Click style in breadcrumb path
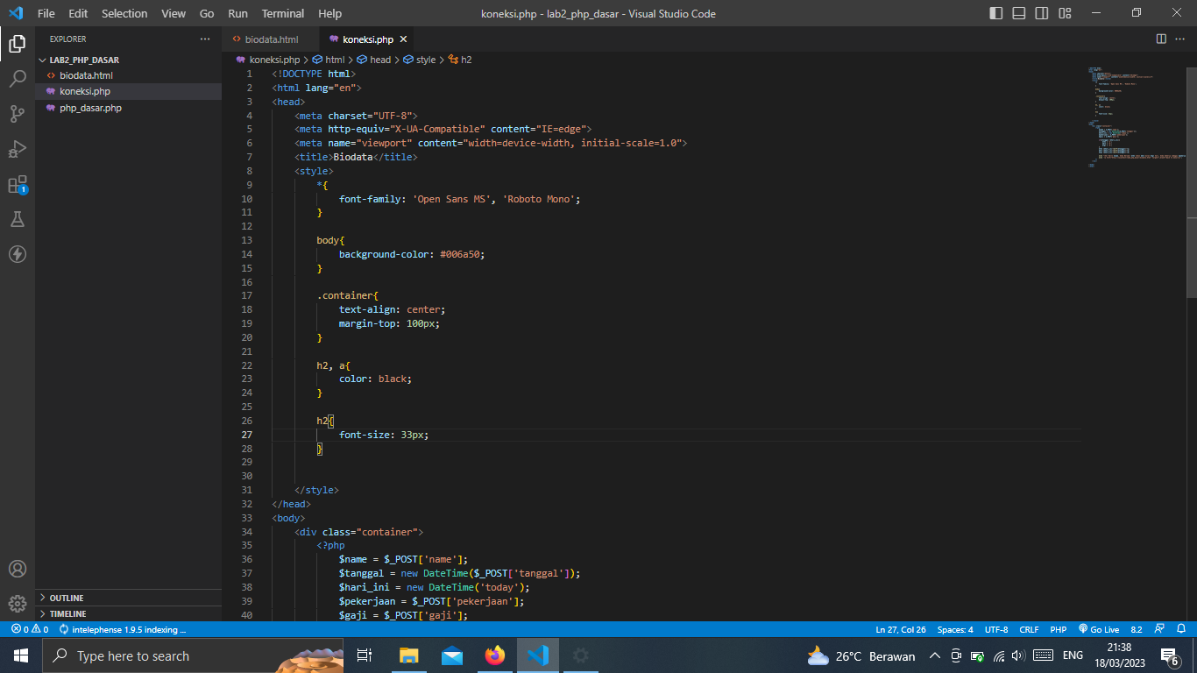 420,60
